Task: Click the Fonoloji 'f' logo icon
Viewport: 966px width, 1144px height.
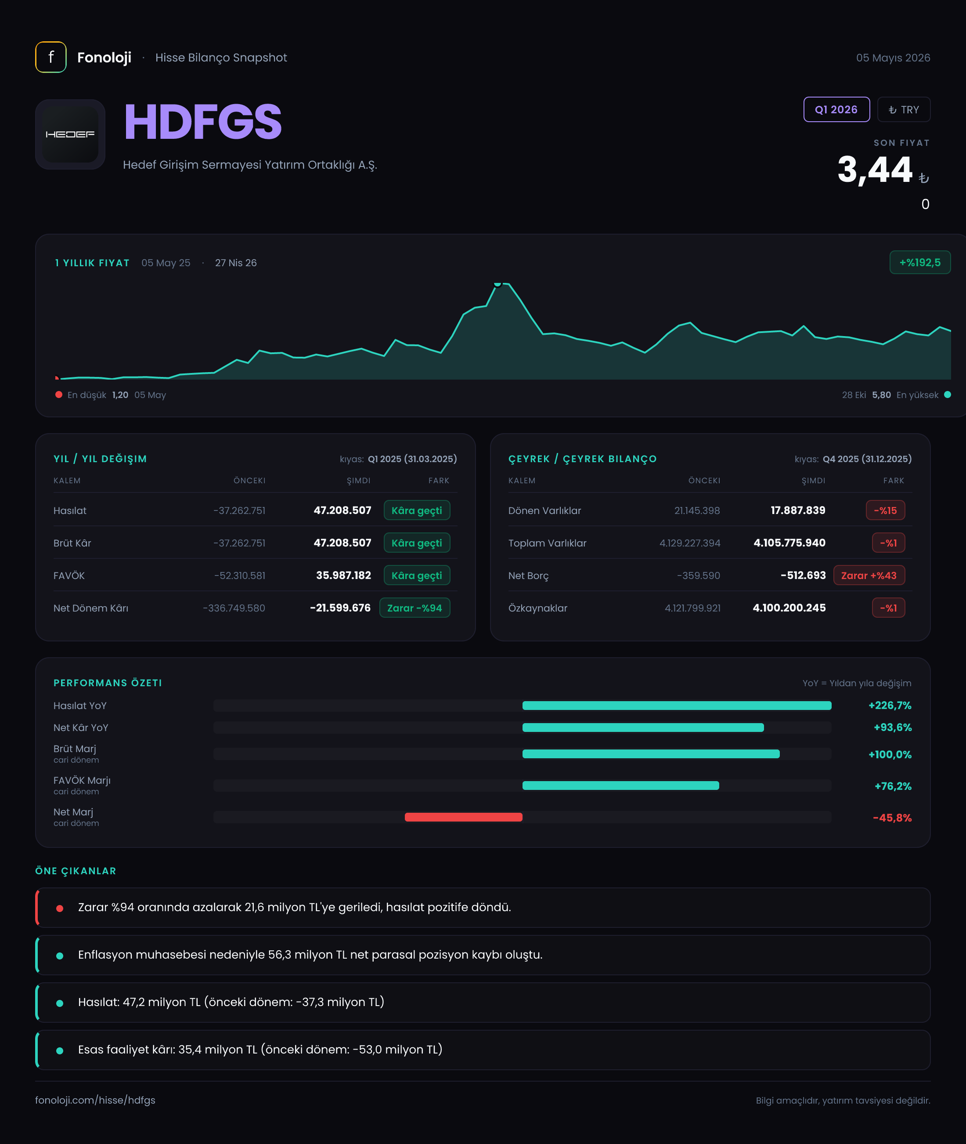Action: [x=51, y=57]
